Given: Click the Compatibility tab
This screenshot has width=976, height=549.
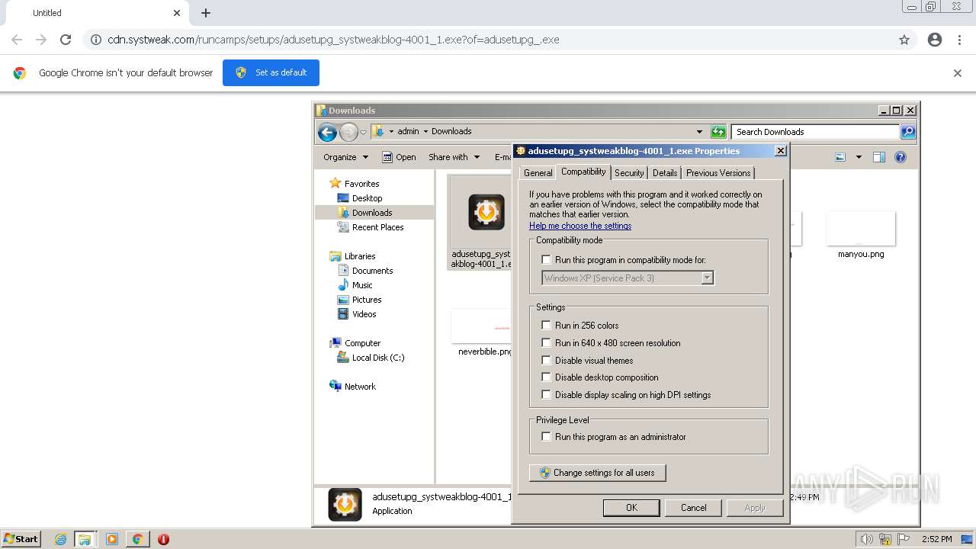Looking at the screenshot, I should pyautogui.click(x=583, y=172).
